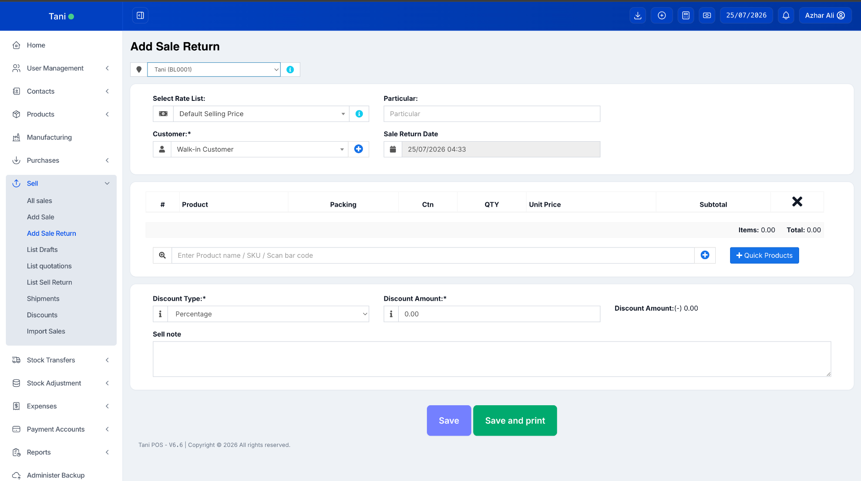Collapse the Sell menu
The height and width of the screenshot is (481, 861).
click(x=61, y=183)
